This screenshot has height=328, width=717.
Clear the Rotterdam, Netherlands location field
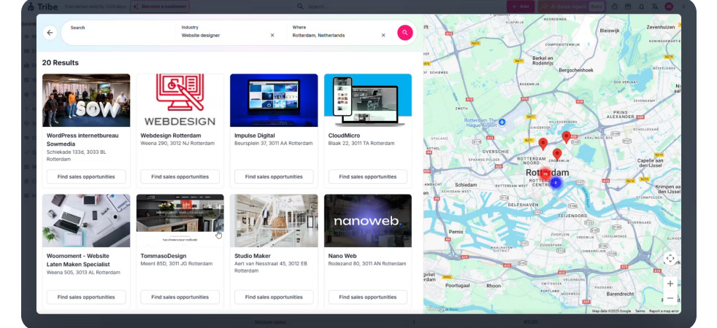pyautogui.click(x=383, y=35)
